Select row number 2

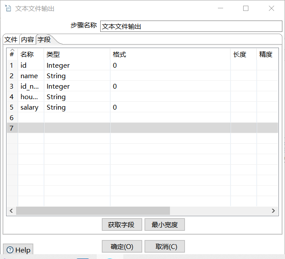[x=12, y=76]
